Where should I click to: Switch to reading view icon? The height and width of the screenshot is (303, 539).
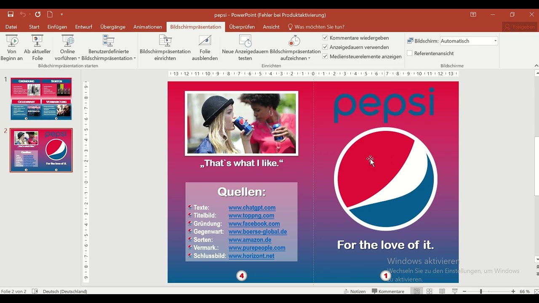[442, 291]
